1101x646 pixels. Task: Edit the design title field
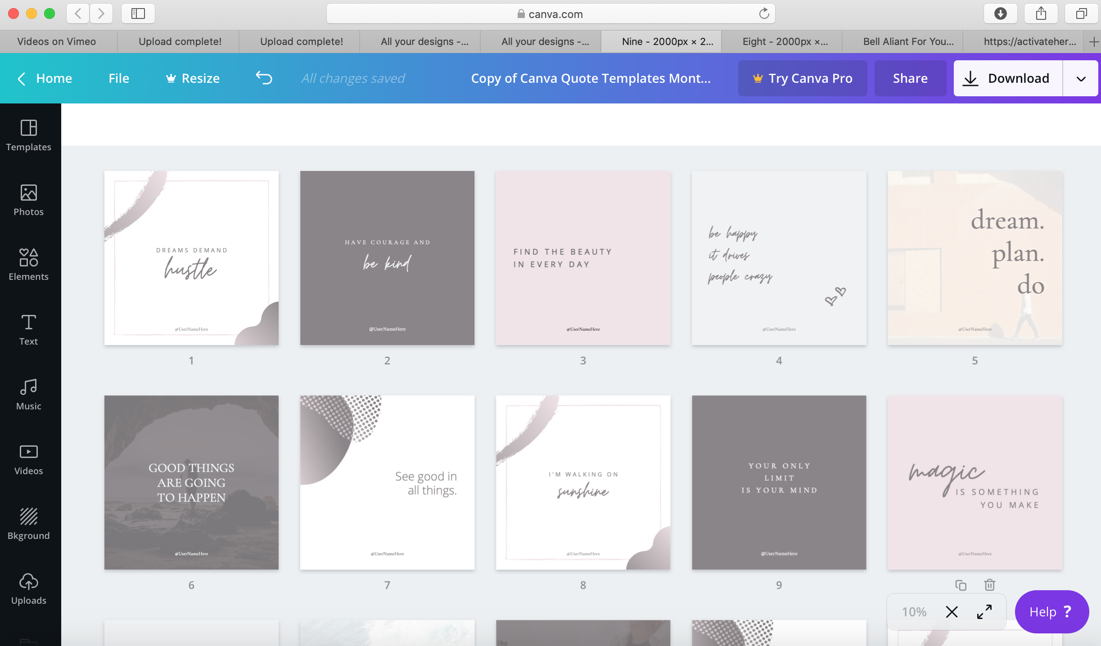pos(591,78)
